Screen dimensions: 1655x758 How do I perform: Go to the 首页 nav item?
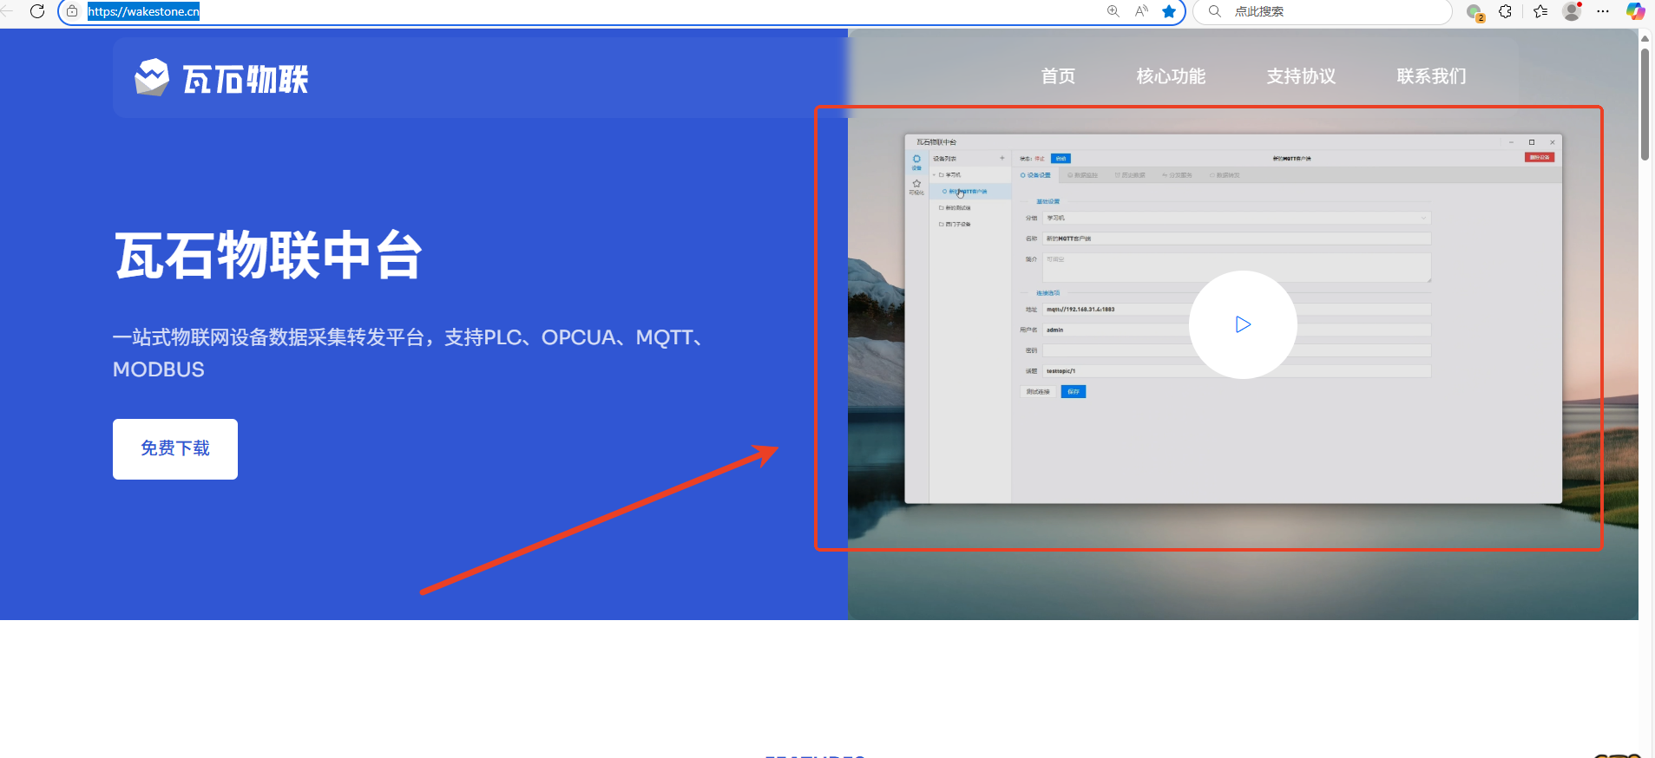click(x=1058, y=76)
